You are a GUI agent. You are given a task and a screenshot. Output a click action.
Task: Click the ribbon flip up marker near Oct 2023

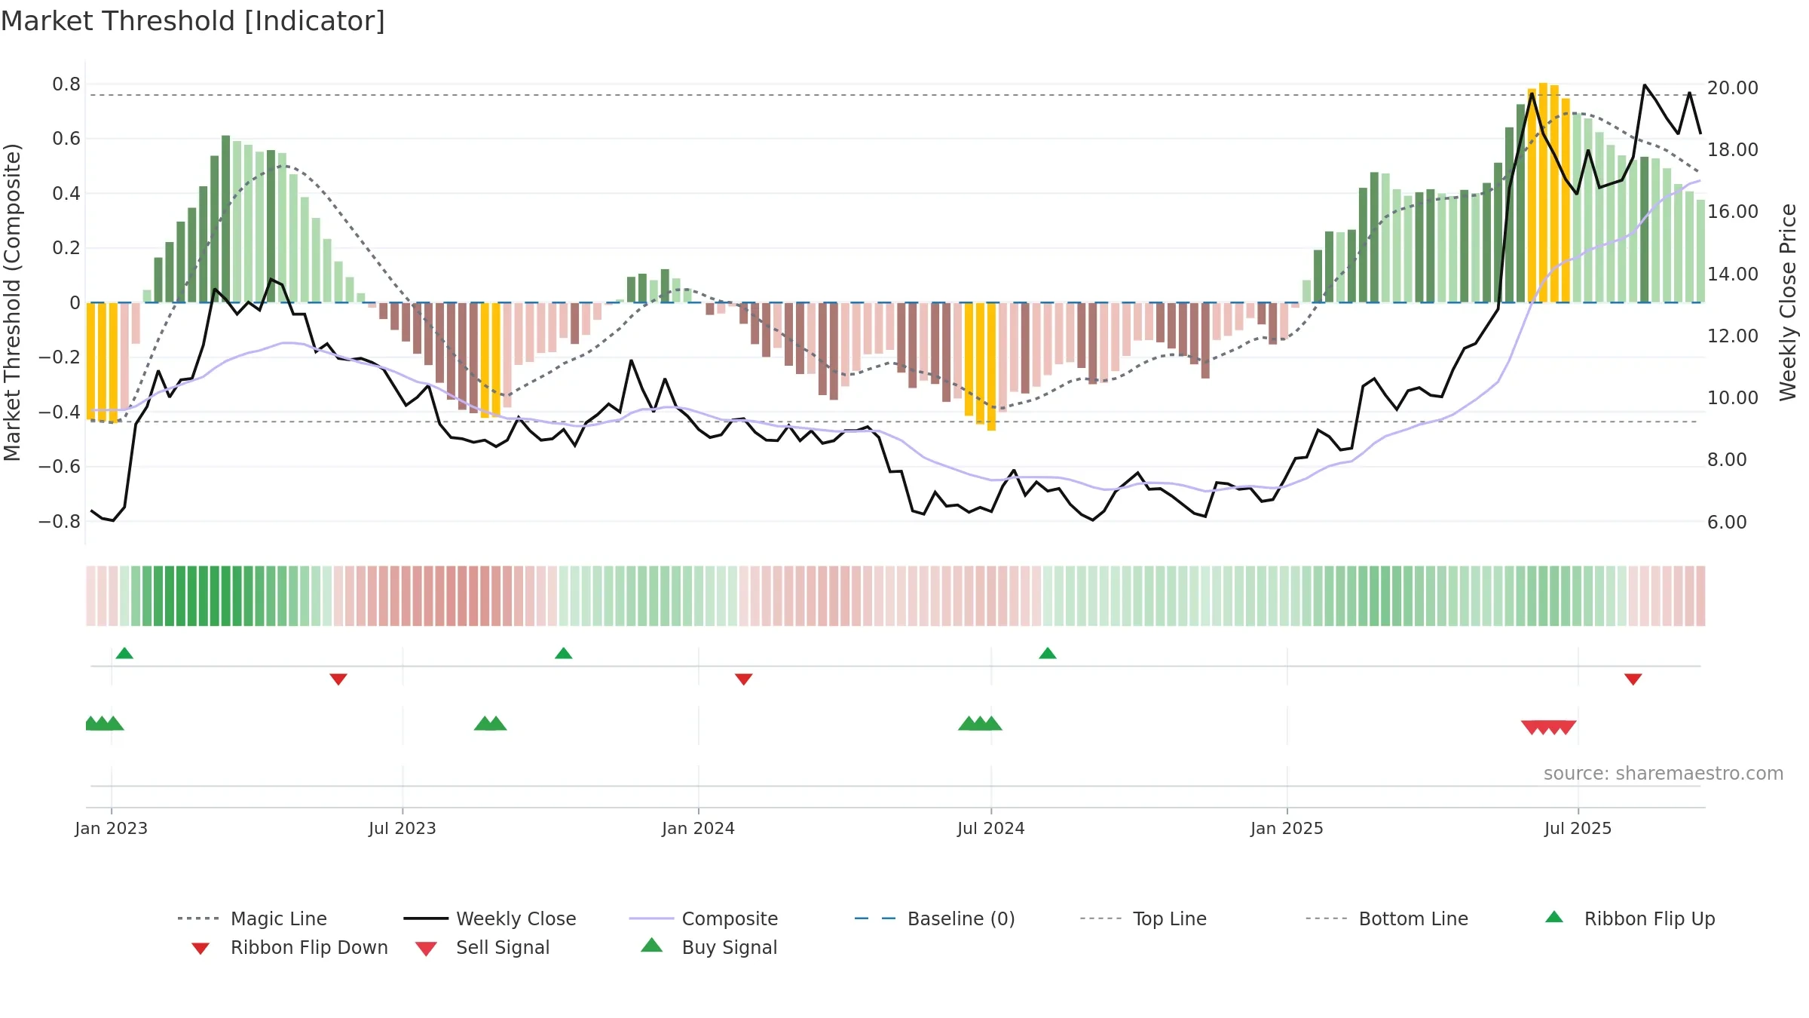point(564,653)
